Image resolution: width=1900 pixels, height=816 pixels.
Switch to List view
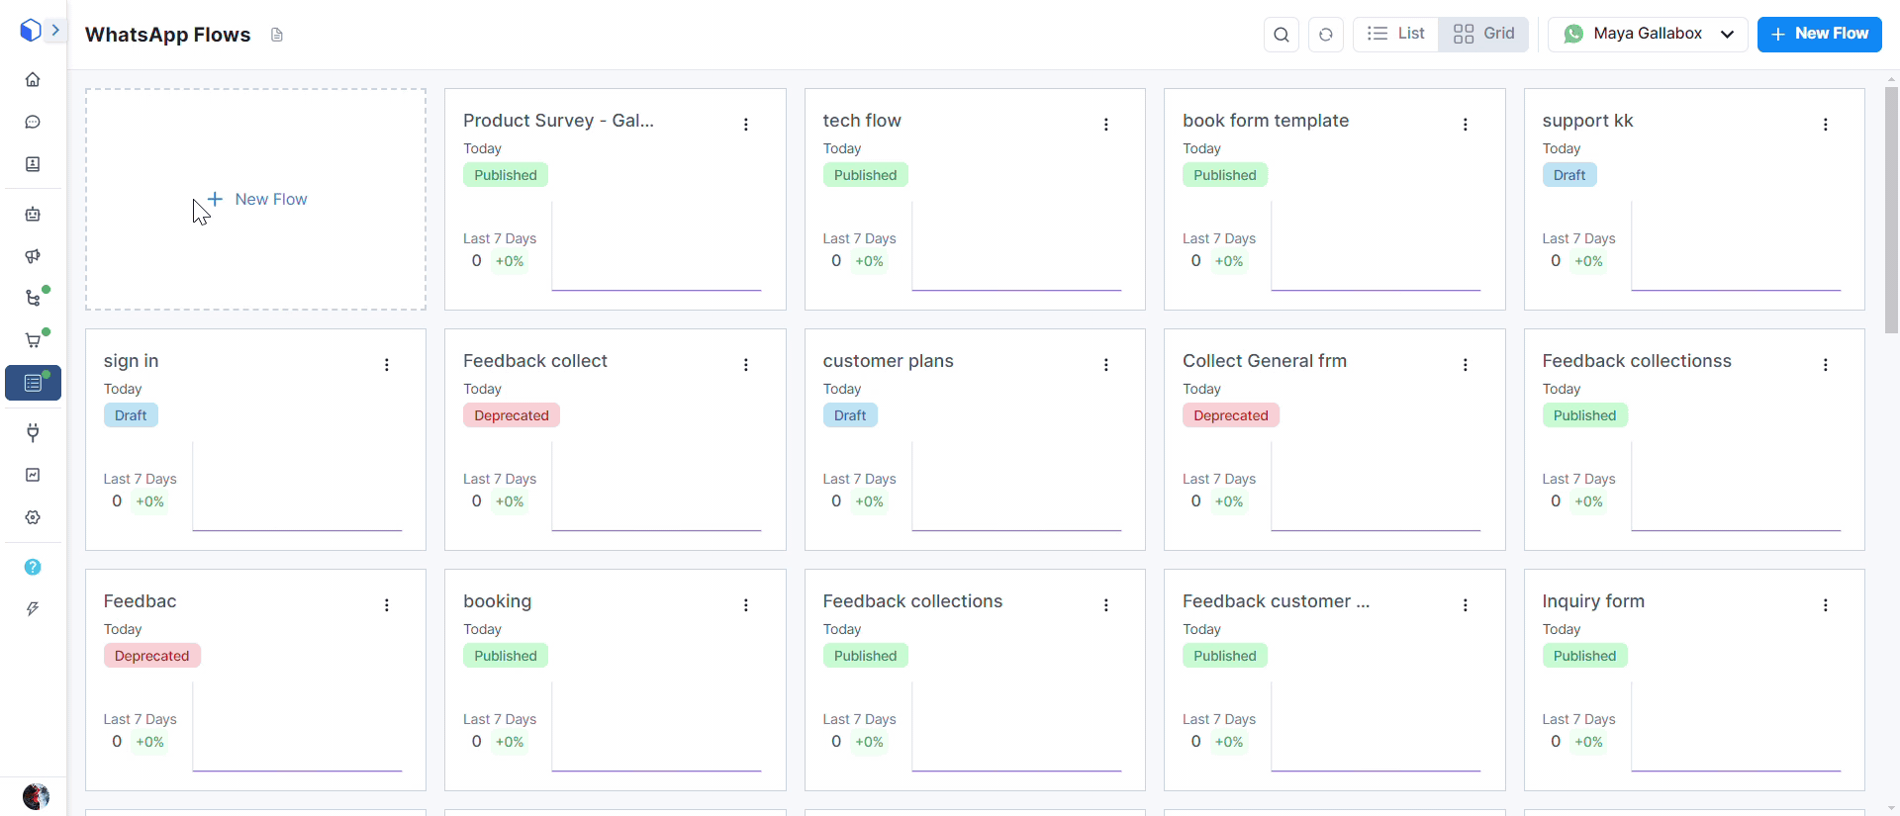(1395, 34)
